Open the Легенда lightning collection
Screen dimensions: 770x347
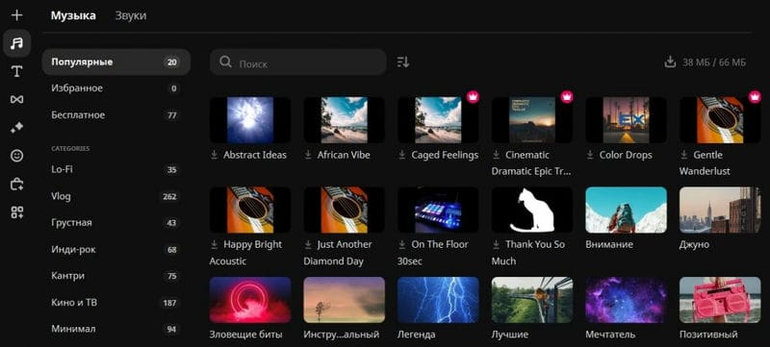(x=438, y=300)
